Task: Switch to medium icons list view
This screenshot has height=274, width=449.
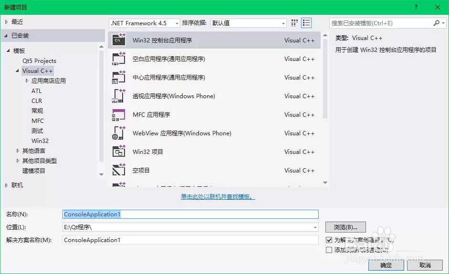Action: pyautogui.click(x=306, y=23)
